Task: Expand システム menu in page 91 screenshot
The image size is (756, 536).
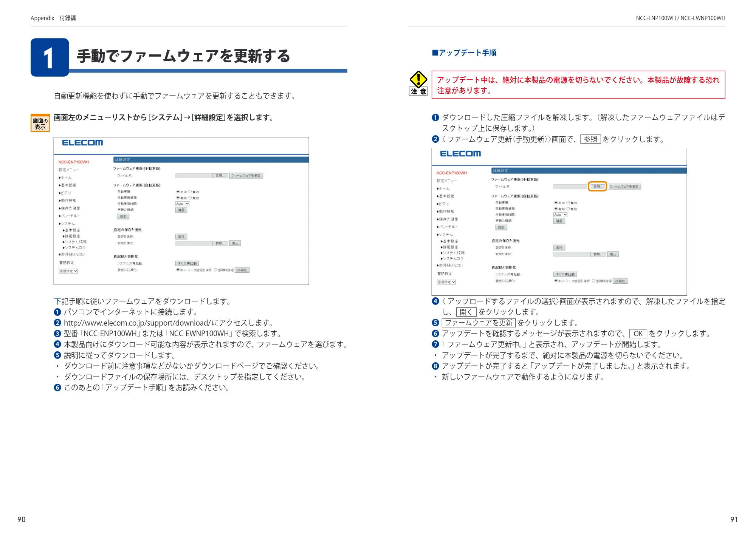Action: [445, 235]
